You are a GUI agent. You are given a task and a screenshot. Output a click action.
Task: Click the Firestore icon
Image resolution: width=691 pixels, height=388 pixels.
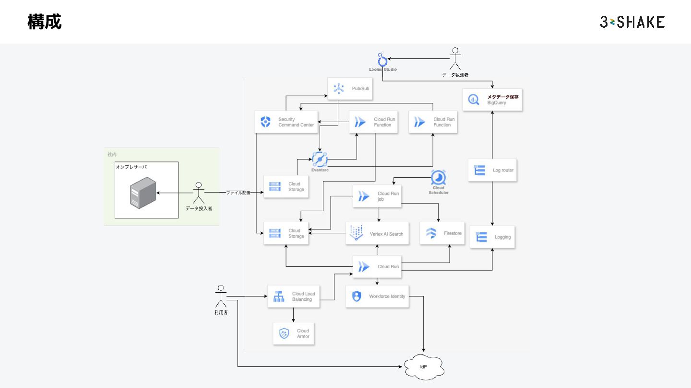pos(431,233)
